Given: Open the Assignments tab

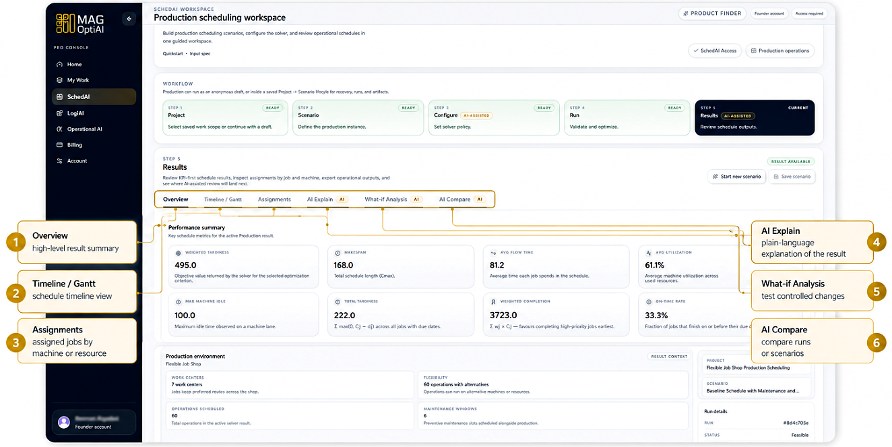Looking at the screenshot, I should pyautogui.click(x=274, y=200).
